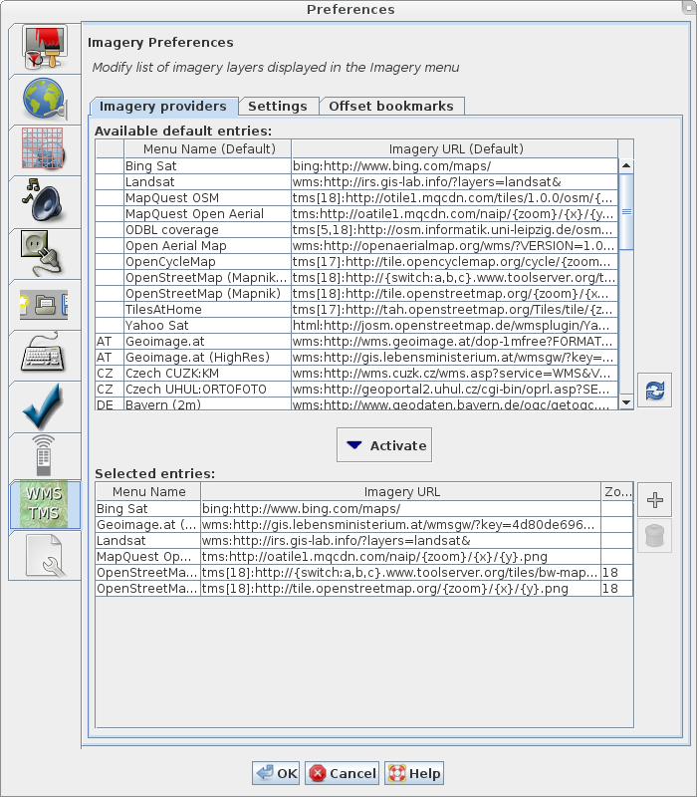
Task: Open Map projection grid settings icon
Action: (x=44, y=150)
